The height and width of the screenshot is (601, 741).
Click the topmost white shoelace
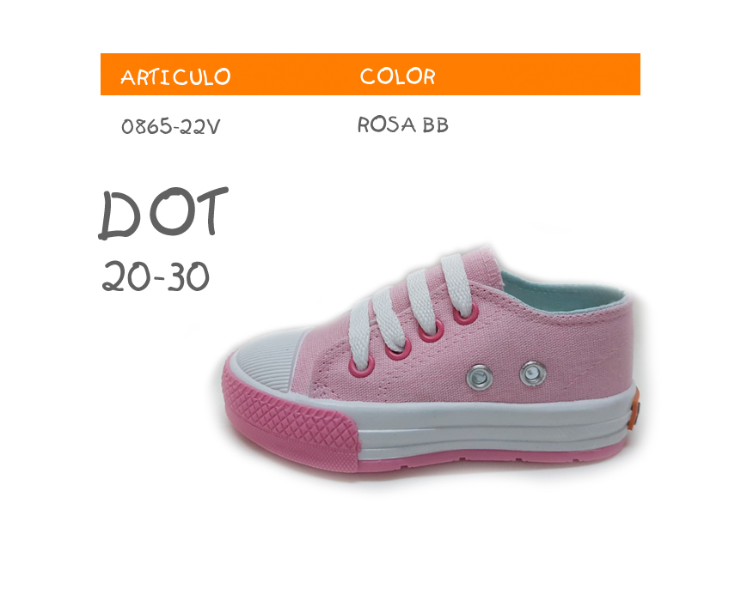pyautogui.click(x=457, y=285)
